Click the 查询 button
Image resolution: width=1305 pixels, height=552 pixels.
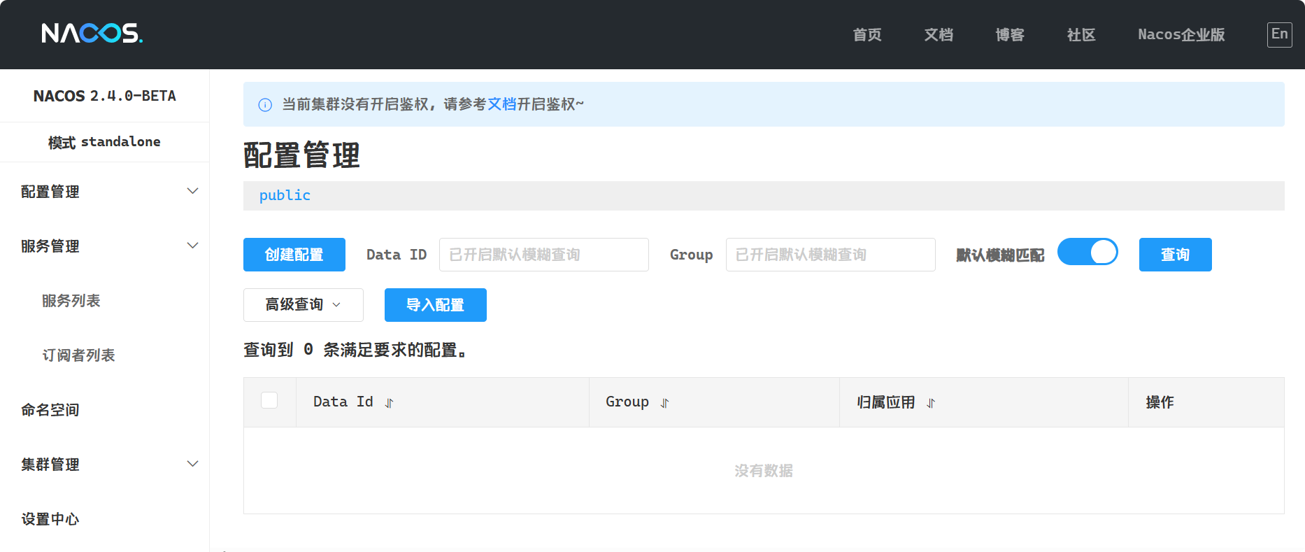(1176, 255)
